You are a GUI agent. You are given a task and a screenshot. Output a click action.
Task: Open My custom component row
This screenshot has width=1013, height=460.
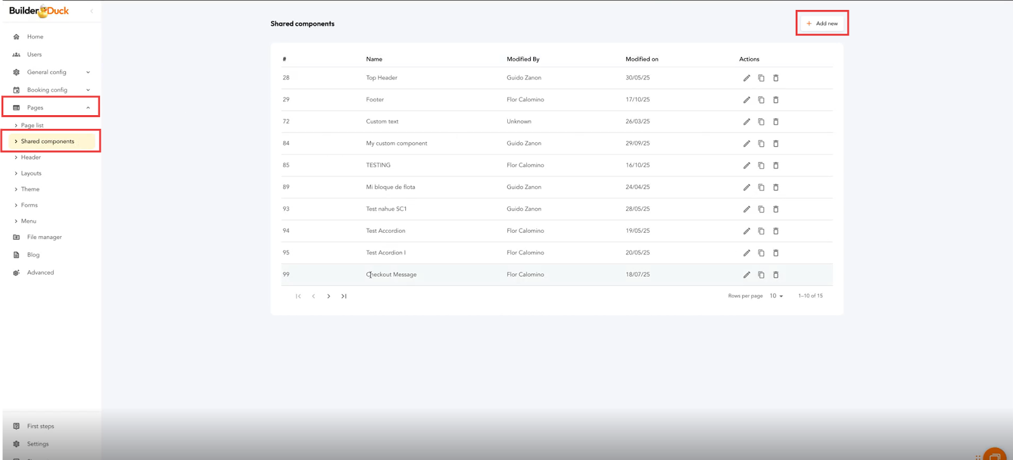tap(396, 144)
